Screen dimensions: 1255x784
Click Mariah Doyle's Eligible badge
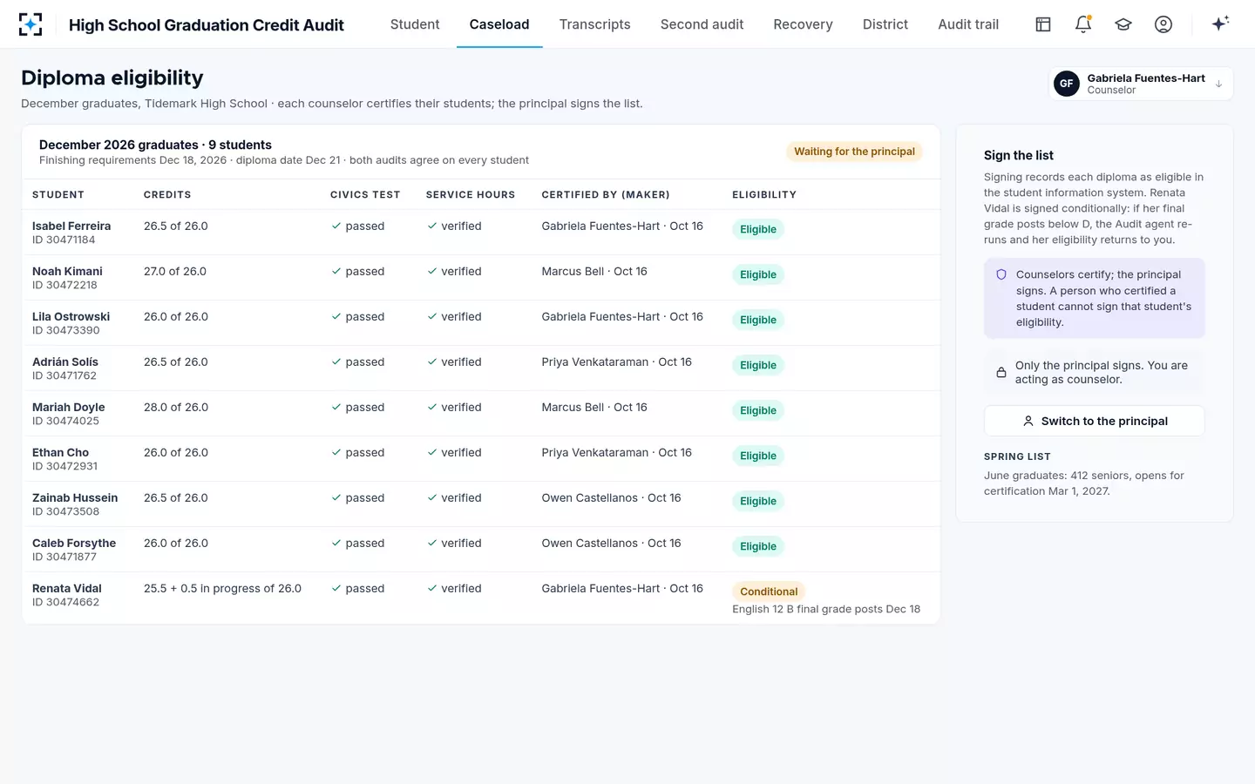tap(758, 410)
